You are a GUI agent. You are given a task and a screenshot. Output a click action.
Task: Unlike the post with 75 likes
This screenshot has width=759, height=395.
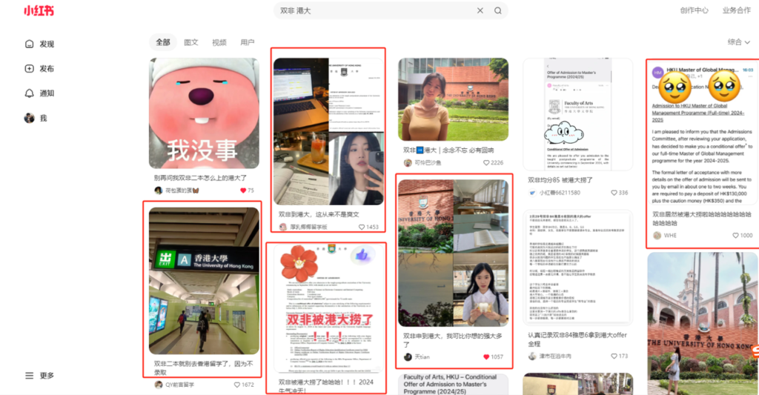coord(243,190)
